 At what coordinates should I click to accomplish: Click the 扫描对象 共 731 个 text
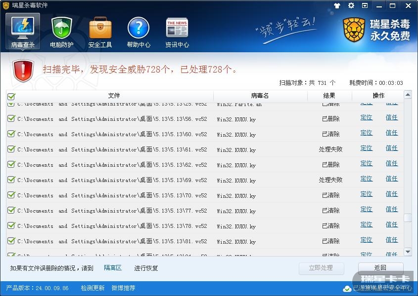click(x=307, y=83)
